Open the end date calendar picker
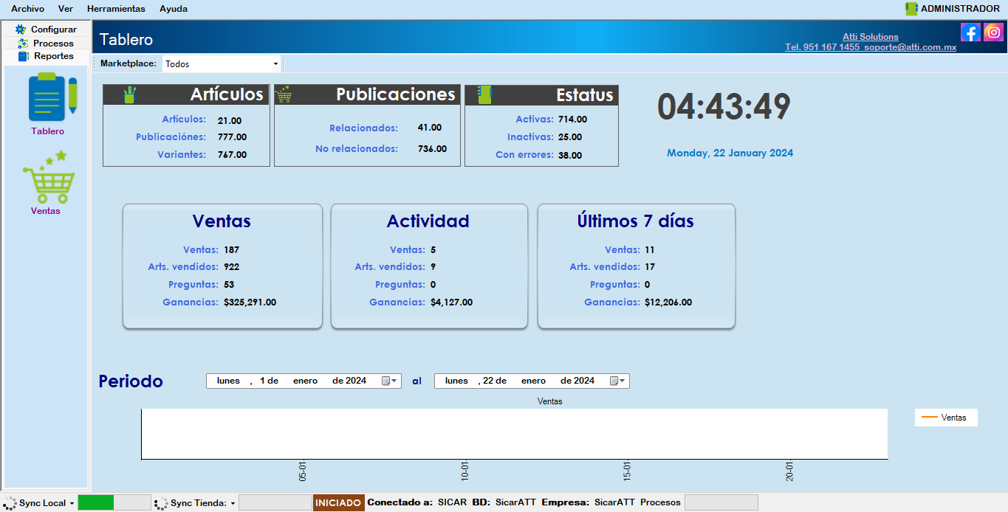Screen dimensions: 1008x512 (x=617, y=381)
